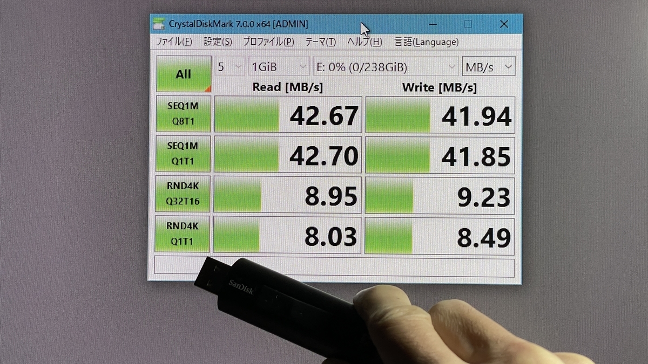Run the RND4K Q32T16 test
648x364 pixels.
(183, 194)
